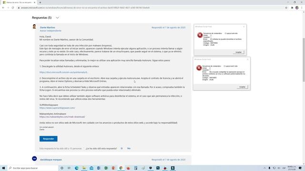Open Cortana from the taskbar
Image resolution: width=305 pixels, height=171 pixels.
click(x=62, y=168)
